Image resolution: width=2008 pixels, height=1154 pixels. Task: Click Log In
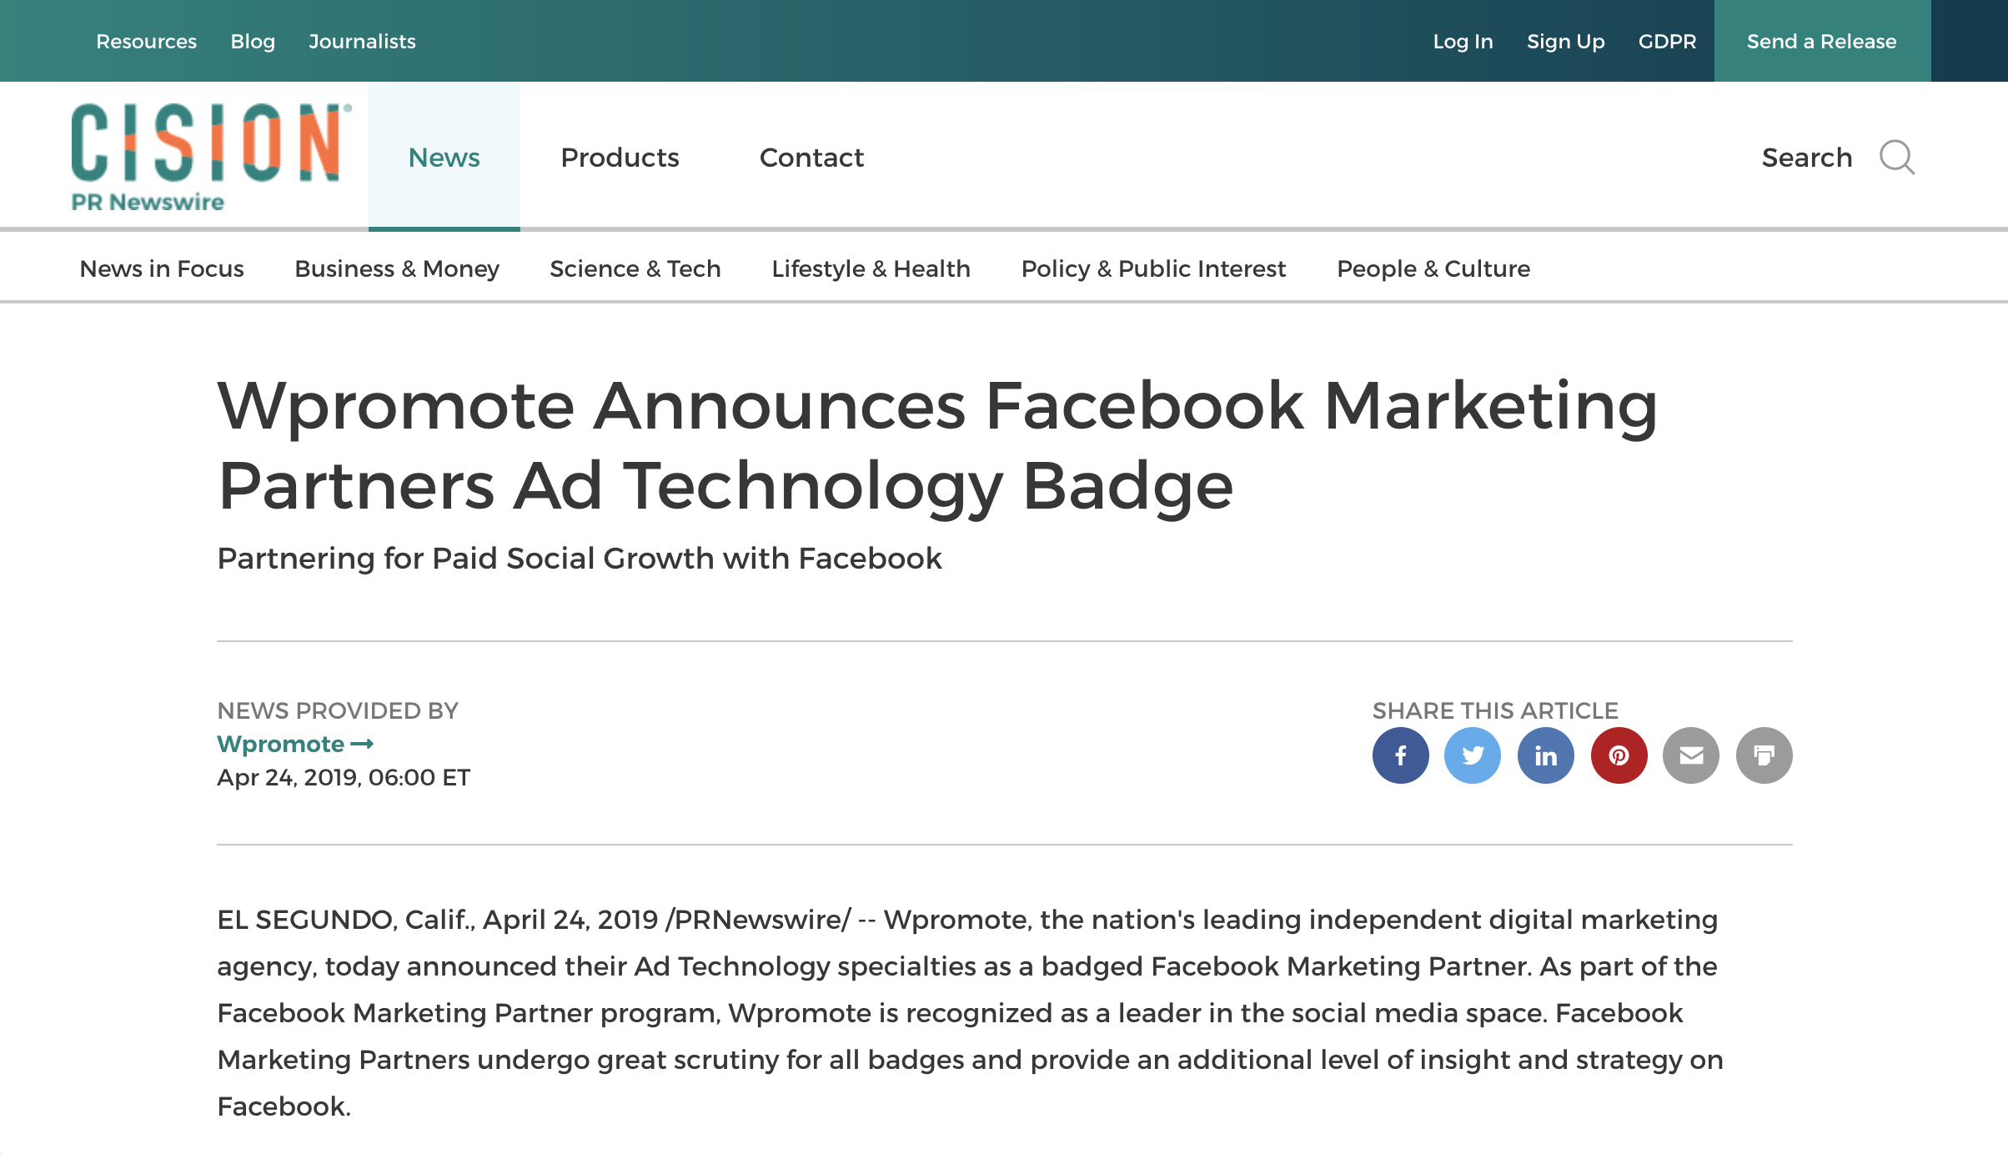coord(1463,41)
